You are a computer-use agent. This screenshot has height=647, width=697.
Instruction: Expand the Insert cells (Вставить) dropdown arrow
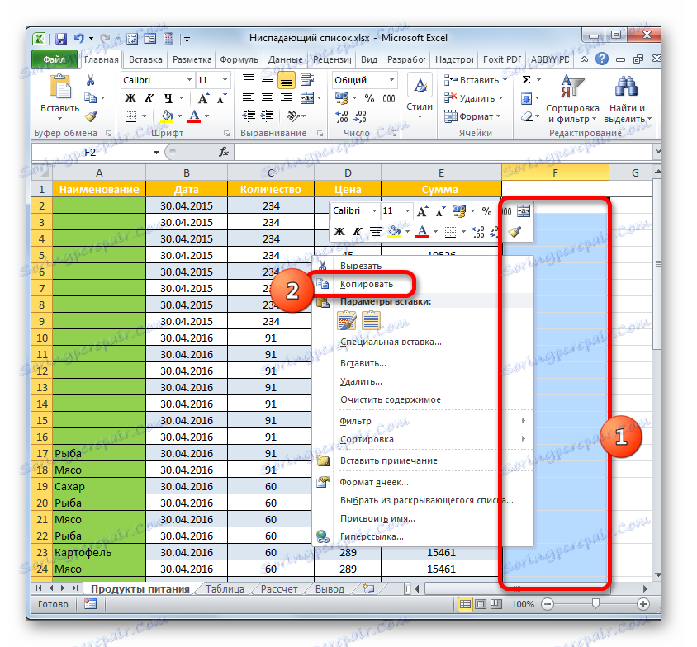coord(505,80)
